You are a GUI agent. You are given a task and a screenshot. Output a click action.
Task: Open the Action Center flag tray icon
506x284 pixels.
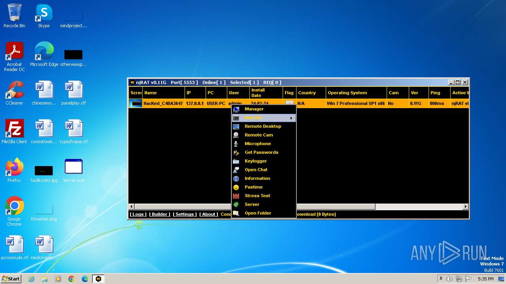468,279
